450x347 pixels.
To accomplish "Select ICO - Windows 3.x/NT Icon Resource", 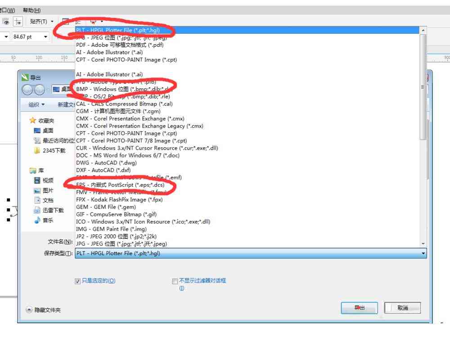I will tap(247, 222).
